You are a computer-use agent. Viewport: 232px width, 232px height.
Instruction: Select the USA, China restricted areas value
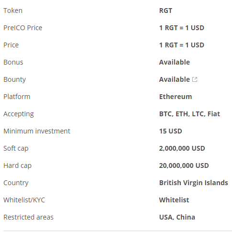(177, 217)
